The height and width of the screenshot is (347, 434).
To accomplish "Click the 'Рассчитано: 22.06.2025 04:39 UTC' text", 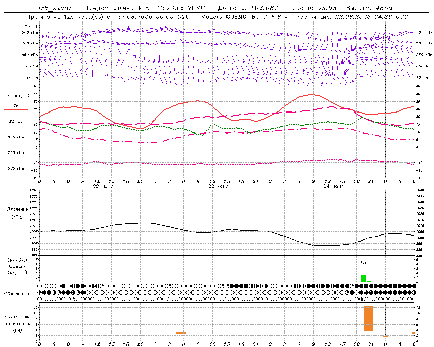I will (x=352, y=17).
